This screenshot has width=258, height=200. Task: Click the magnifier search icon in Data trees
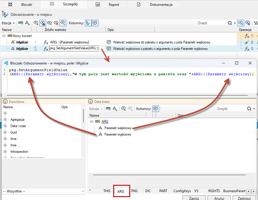(x=249, y=109)
